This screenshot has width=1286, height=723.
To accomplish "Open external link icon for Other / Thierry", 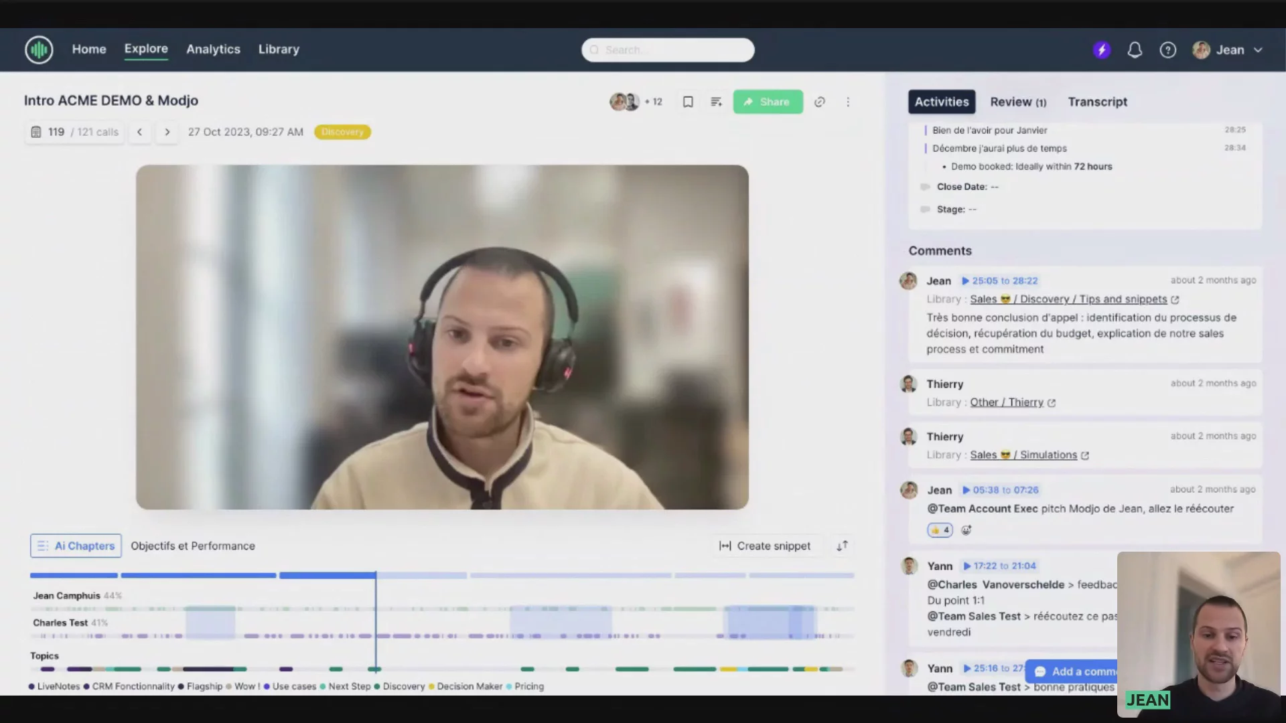I will coord(1052,403).
